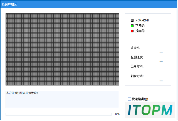Image resolution: width=178 pixels, height=121 pixels.
Task: Click the 损坏的 legend text
Action: pyautogui.click(x=140, y=31)
